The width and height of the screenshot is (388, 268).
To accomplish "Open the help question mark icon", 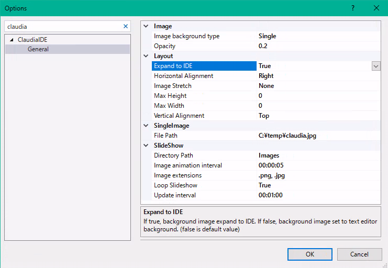I will (x=353, y=8).
